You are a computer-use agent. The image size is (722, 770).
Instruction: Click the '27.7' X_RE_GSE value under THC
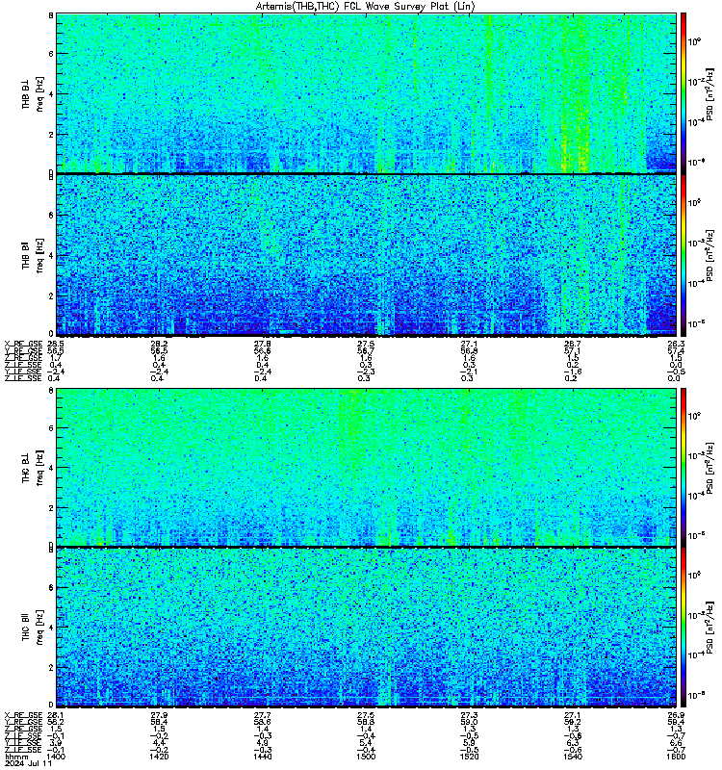[x=263, y=715]
